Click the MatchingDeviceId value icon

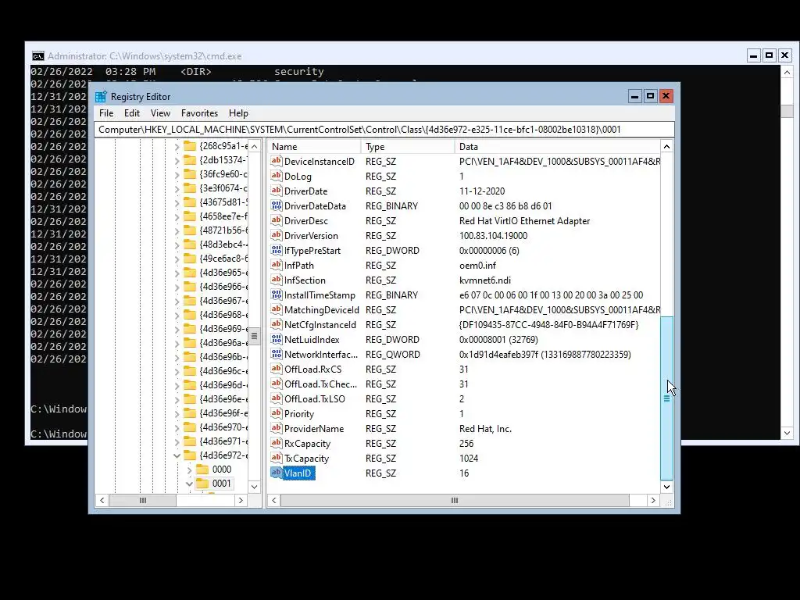(x=276, y=309)
